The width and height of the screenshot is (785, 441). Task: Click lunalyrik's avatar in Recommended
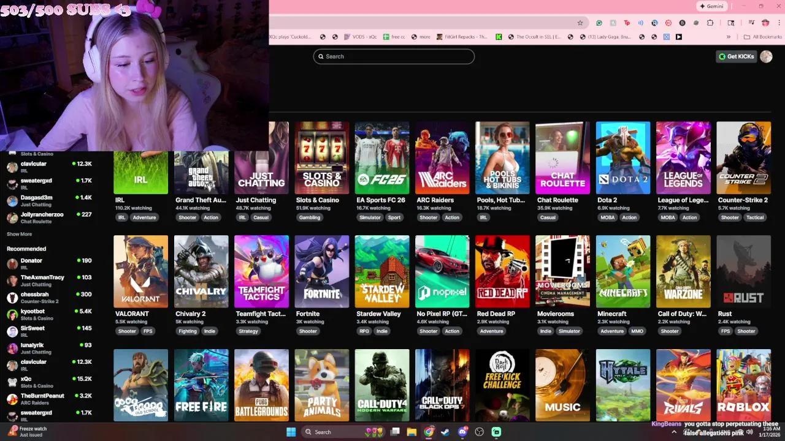[x=12, y=349]
